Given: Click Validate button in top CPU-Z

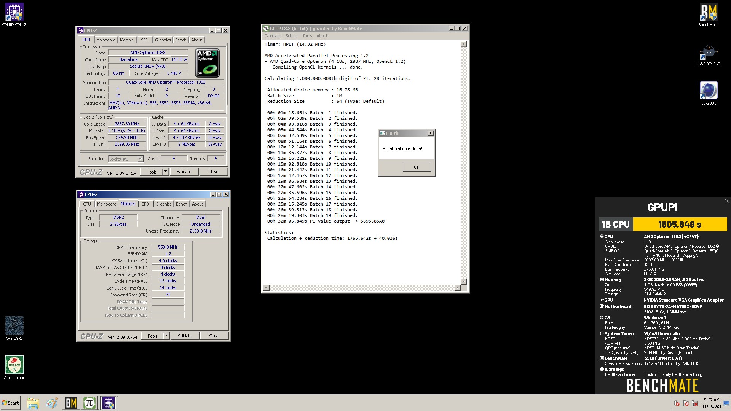Looking at the screenshot, I should (x=184, y=172).
